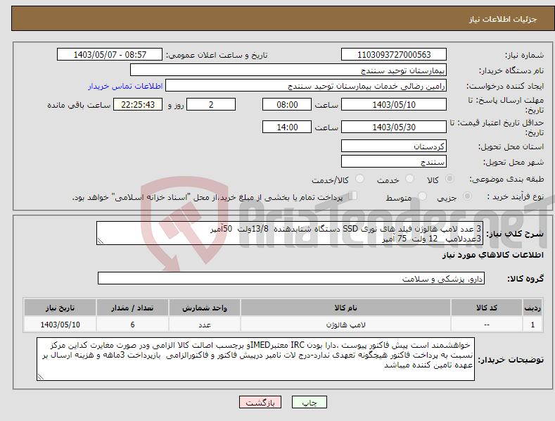Toggle the اسناد خزانه اسلامی payment checkbox
555x421 pixels.
tap(353, 196)
